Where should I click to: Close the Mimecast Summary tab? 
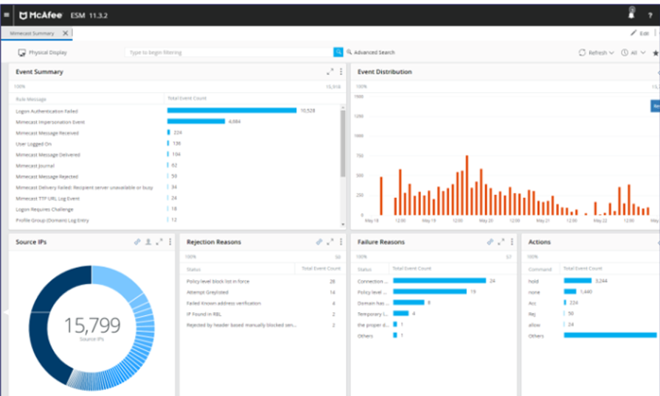[x=65, y=33]
